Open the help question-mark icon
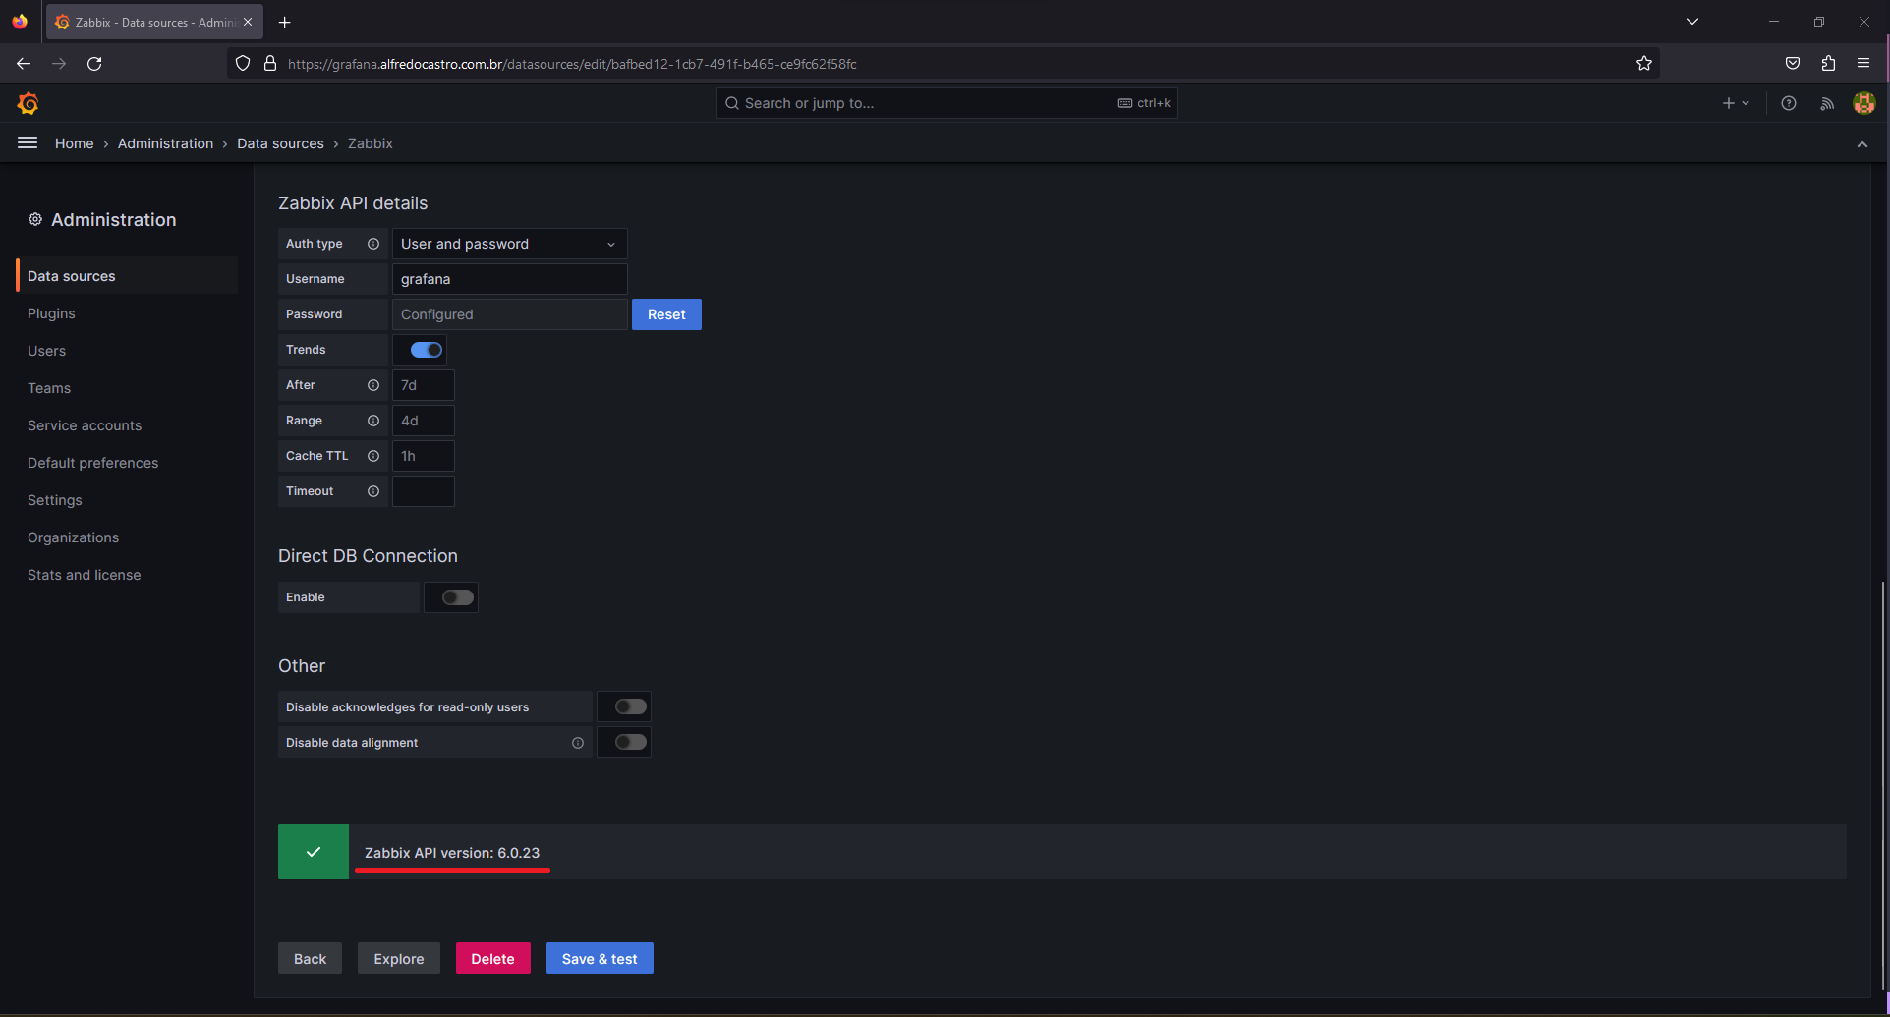This screenshot has height=1017, width=1890. coord(1789,103)
